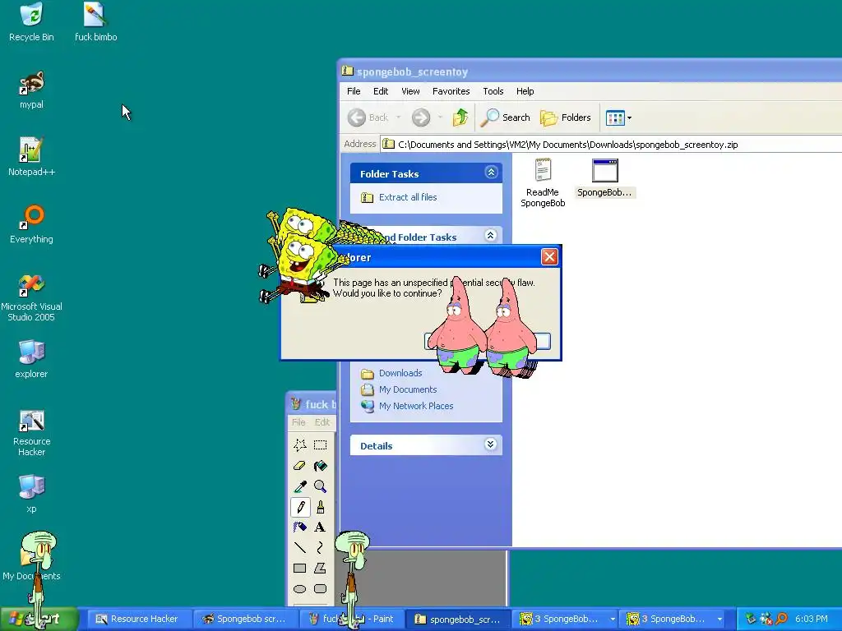Select the explorer desktop icon
The image size is (842, 631).
coord(31,360)
